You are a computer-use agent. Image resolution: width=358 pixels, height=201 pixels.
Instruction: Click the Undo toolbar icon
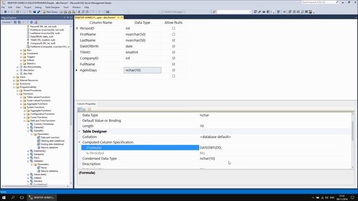[x=93, y=12]
